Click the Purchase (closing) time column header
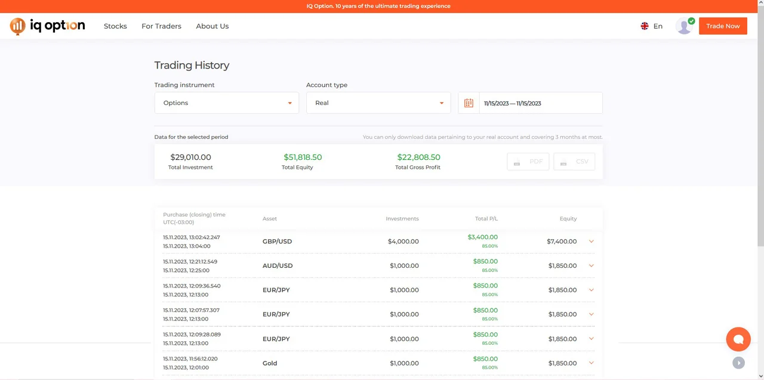Image resolution: width=764 pixels, height=380 pixels. point(194,218)
